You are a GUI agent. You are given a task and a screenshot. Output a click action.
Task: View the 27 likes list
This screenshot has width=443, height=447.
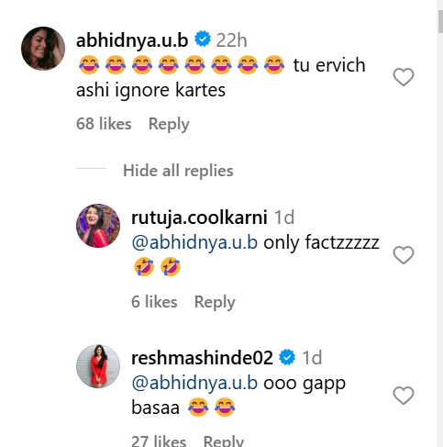[x=159, y=441]
